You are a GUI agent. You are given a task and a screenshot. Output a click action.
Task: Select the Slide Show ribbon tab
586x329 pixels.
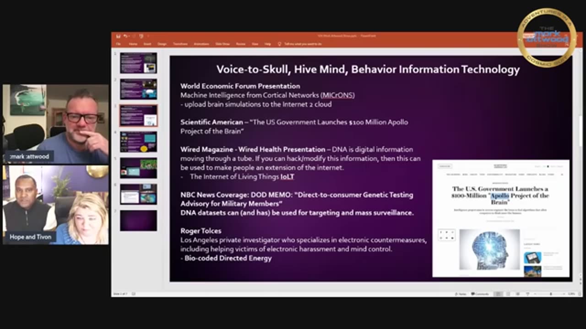click(222, 44)
